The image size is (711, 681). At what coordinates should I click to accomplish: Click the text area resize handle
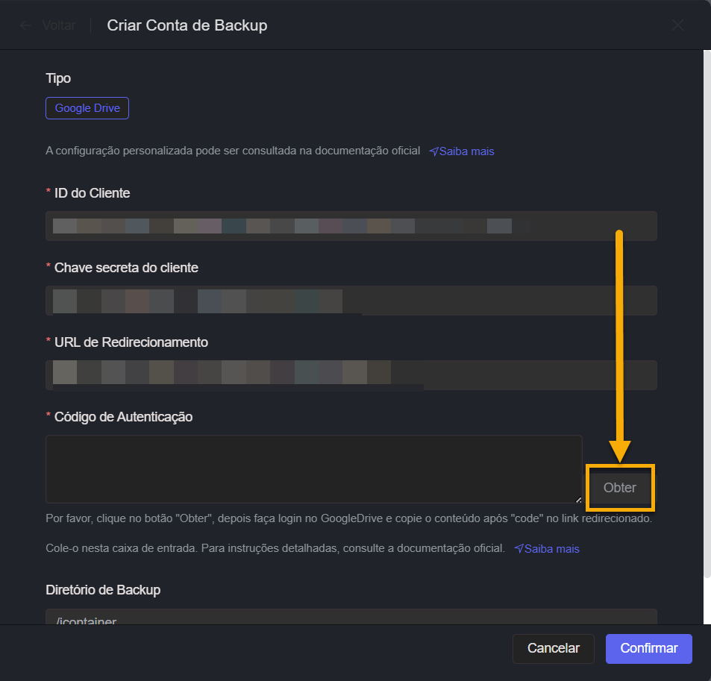click(578, 500)
